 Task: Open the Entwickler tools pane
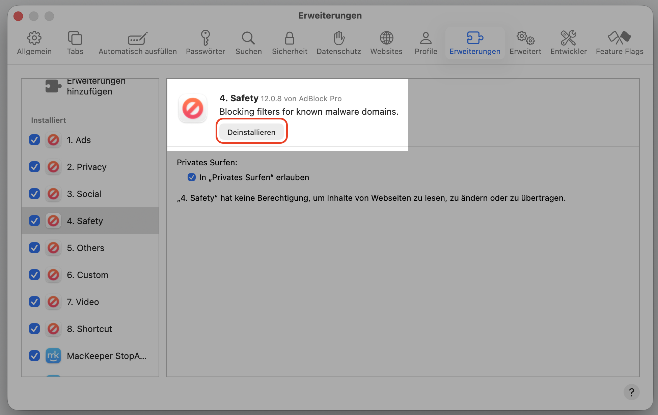pos(569,43)
